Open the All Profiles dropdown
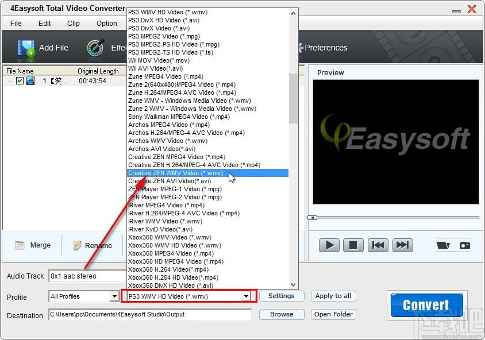The width and height of the screenshot is (485, 340). (x=113, y=296)
